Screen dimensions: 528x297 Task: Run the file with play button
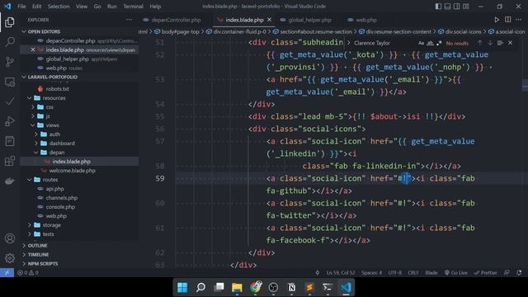[x=497, y=20]
